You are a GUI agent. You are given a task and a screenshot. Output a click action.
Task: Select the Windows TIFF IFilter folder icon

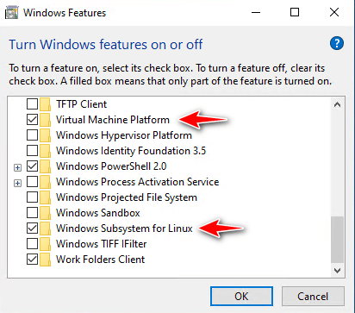tap(45, 244)
